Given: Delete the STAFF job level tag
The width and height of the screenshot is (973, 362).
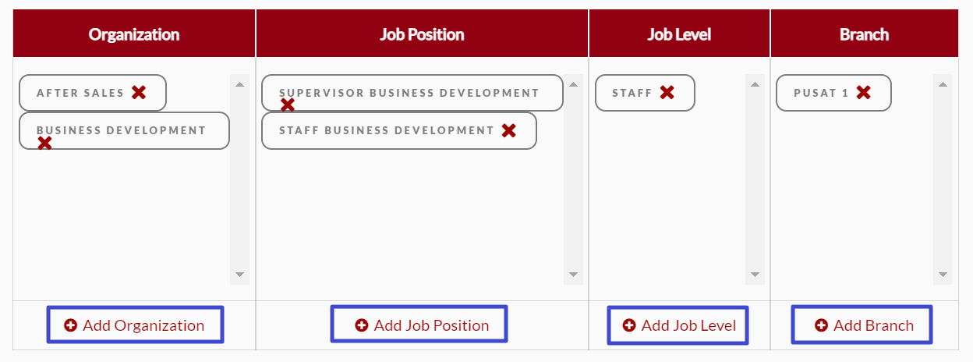Looking at the screenshot, I should [x=667, y=92].
